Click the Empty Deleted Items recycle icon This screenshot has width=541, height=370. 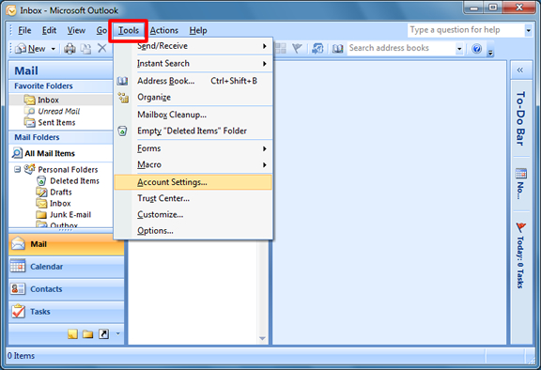click(x=122, y=131)
